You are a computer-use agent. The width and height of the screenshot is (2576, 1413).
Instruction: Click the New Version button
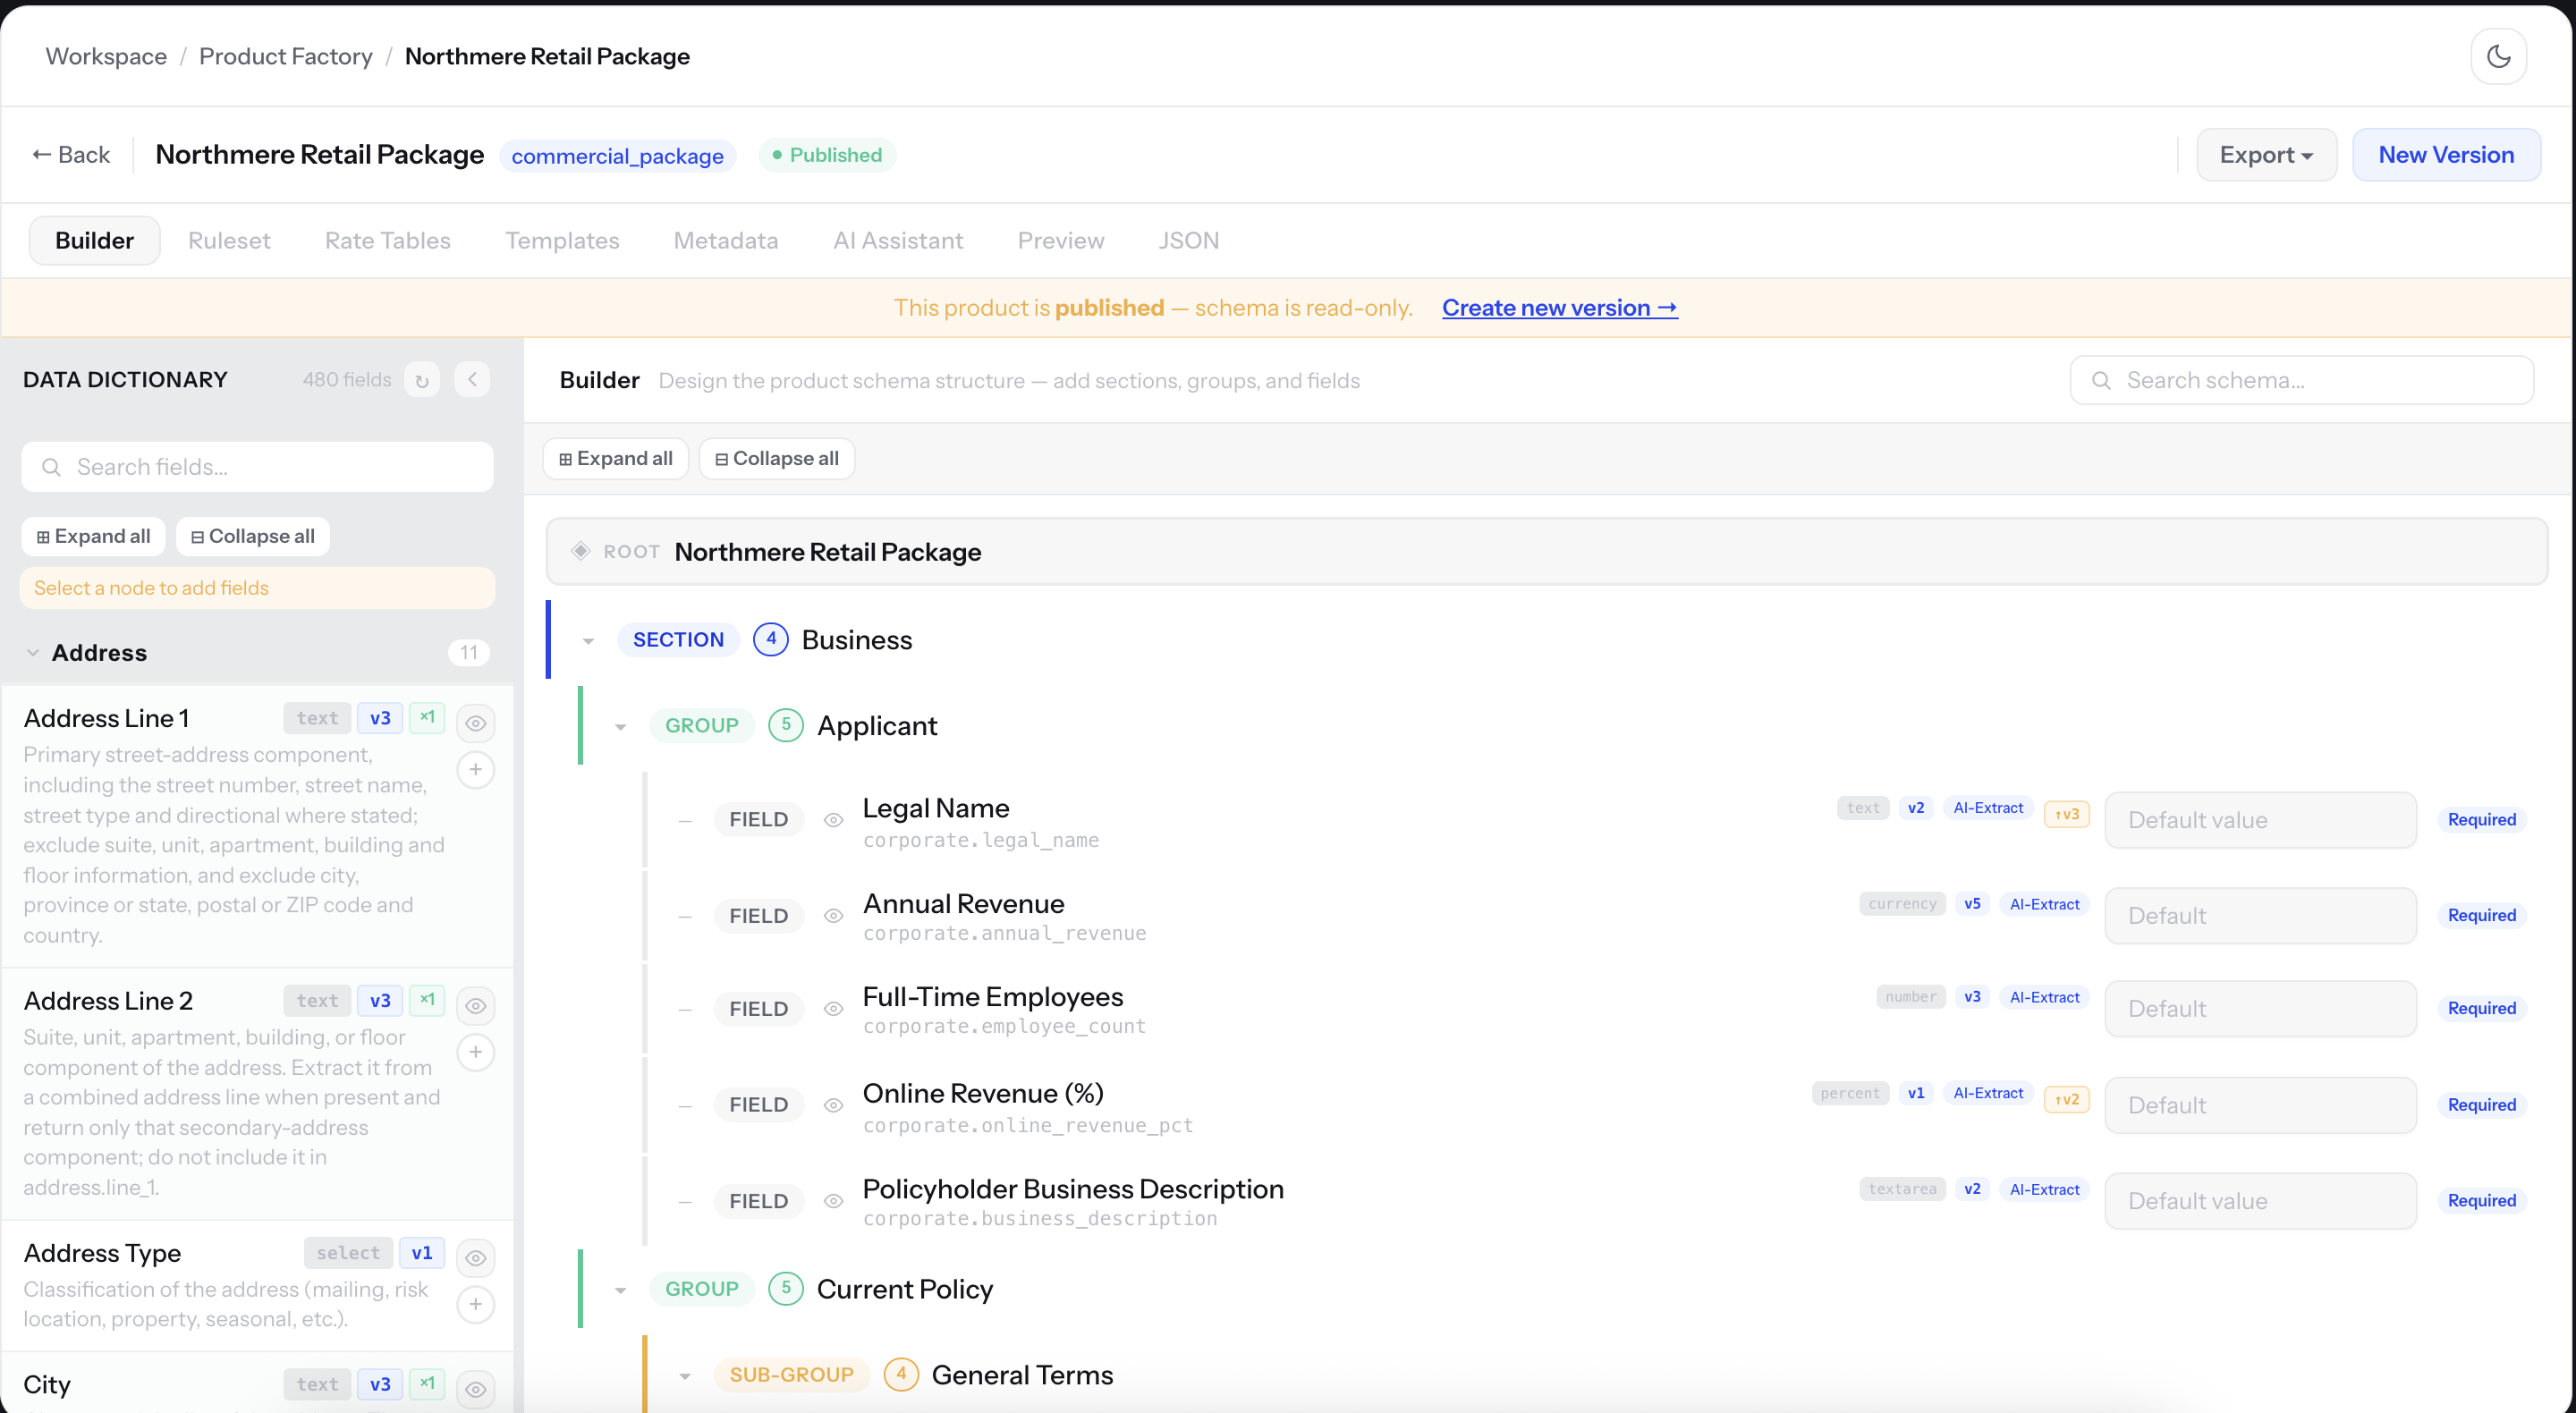[x=2446, y=155]
